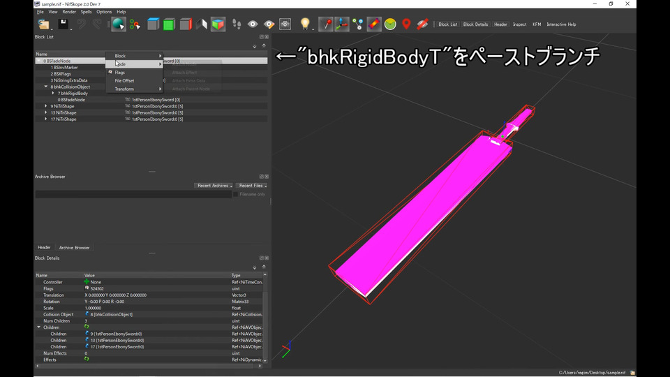Choose Flags in the context menu
The height and width of the screenshot is (377, 670).
click(x=134, y=73)
